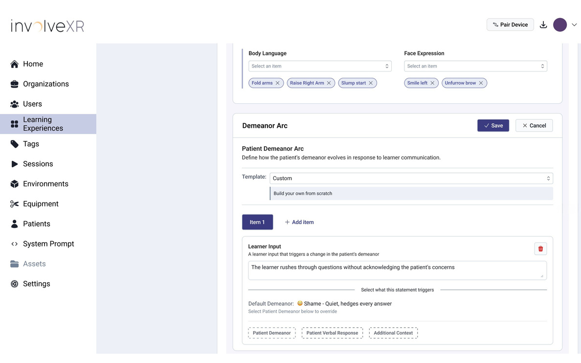Click the purple user avatar
Viewport: 581px width, 363px height.
coord(560,25)
